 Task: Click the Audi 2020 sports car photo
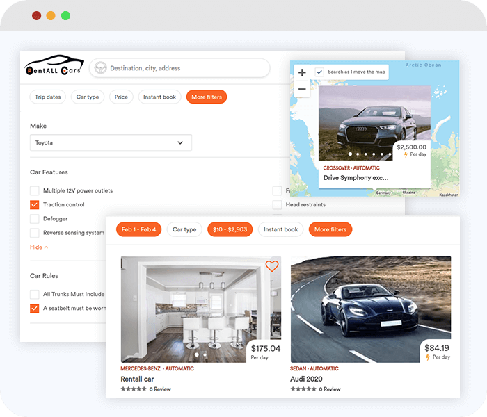[371, 309]
